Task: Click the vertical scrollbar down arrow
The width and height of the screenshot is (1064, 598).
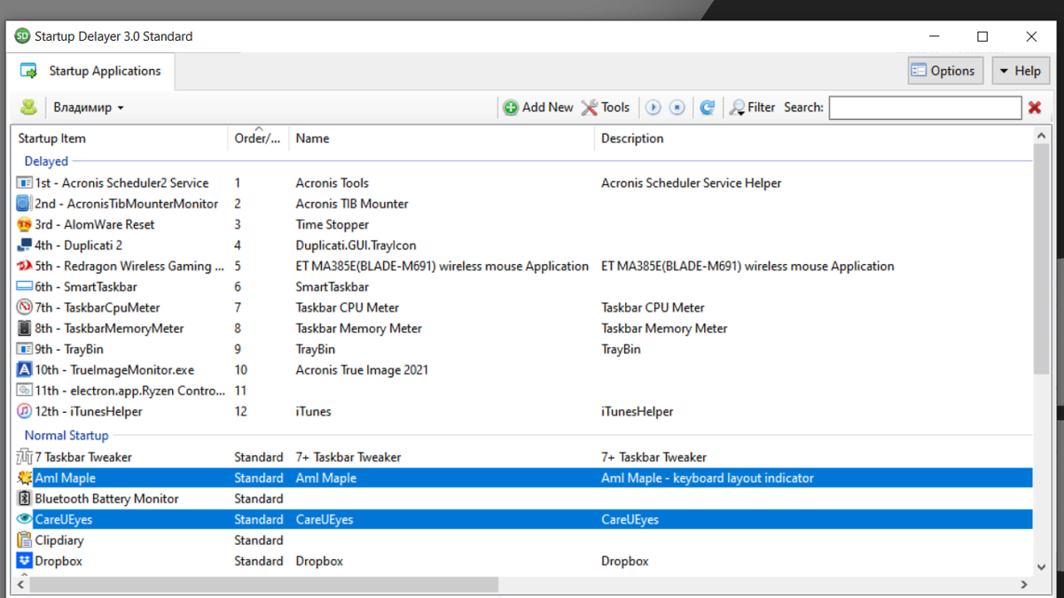Action: pyautogui.click(x=1042, y=566)
